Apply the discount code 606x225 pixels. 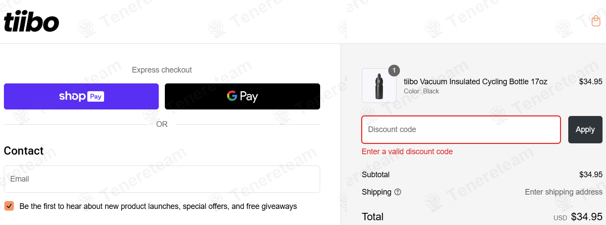coord(585,129)
